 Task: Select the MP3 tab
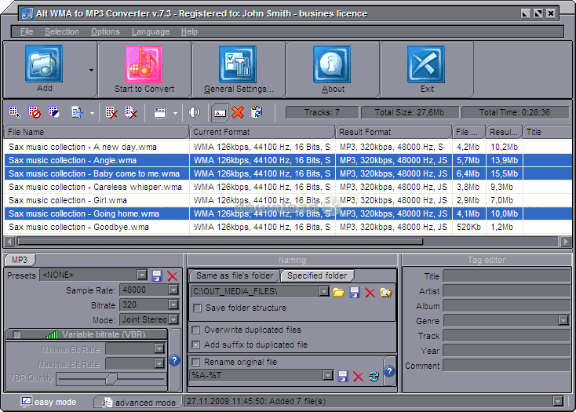click(x=20, y=260)
